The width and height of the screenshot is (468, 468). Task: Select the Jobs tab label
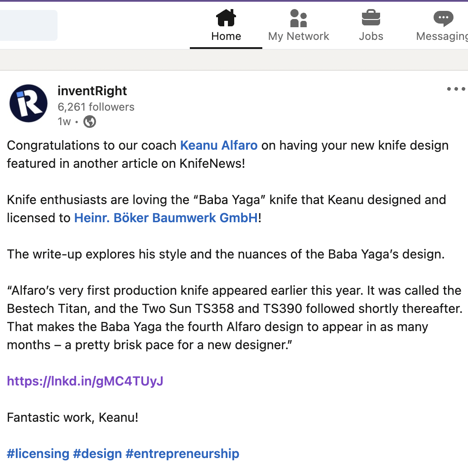(x=371, y=36)
